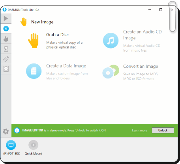
Task: Select the New Image disc tab
Action: point(6,28)
